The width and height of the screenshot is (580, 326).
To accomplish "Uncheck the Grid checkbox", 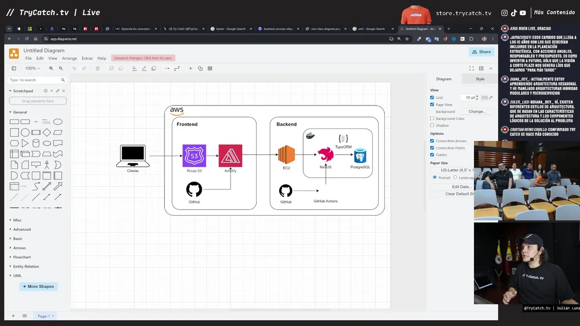I will point(432,97).
